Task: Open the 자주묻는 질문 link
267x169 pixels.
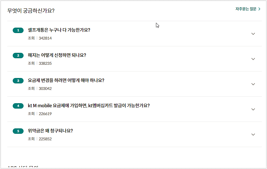Action: coord(246,9)
